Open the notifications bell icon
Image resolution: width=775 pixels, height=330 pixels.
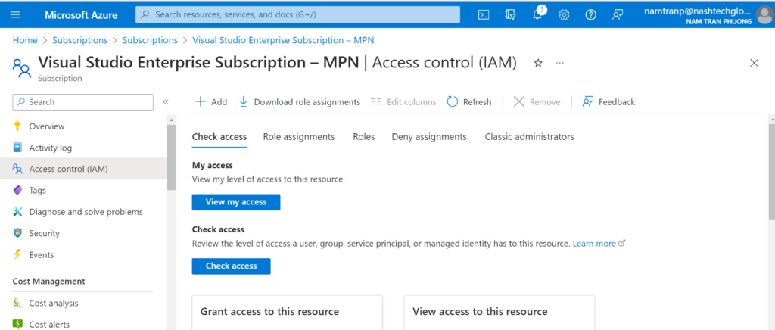point(538,14)
